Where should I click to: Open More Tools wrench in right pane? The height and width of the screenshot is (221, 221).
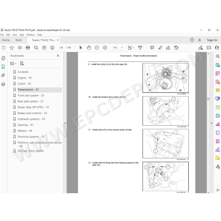218,167
